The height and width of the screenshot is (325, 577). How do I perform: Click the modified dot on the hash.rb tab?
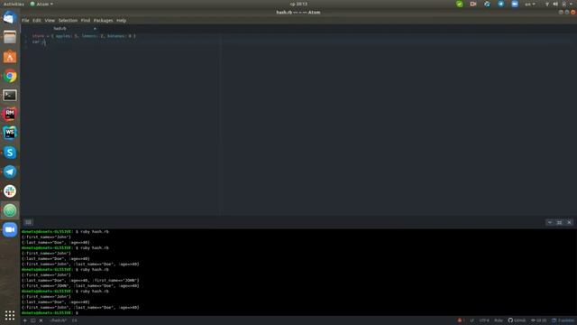pos(95,28)
